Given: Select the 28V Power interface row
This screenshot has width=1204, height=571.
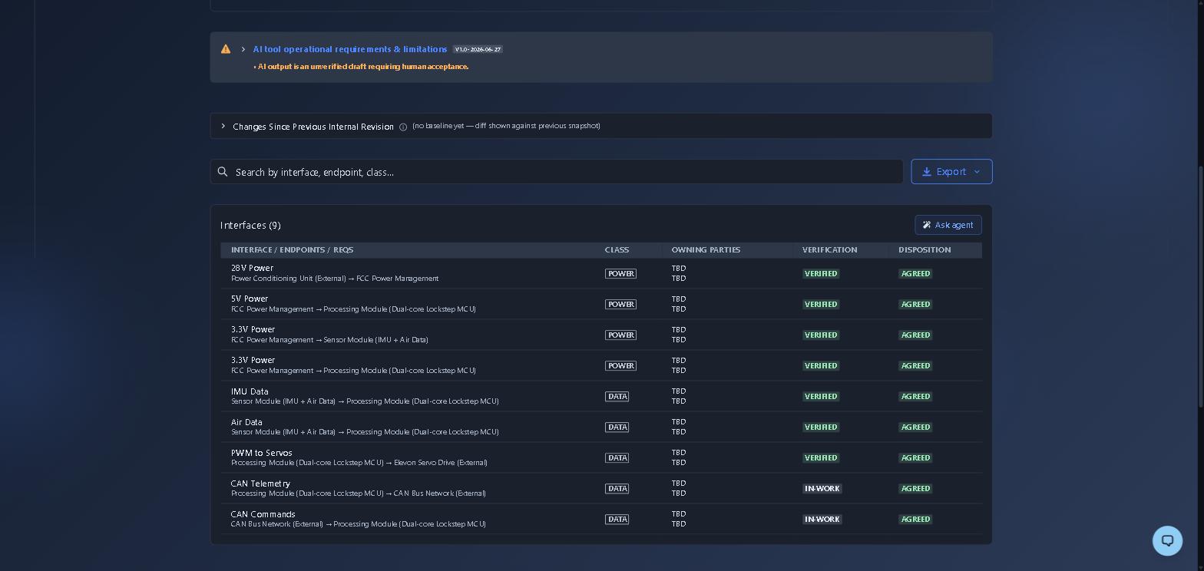Looking at the screenshot, I should tap(601, 273).
